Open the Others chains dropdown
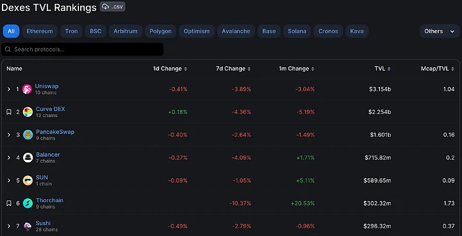Image resolution: width=462 pixels, height=236 pixels. 440,31
